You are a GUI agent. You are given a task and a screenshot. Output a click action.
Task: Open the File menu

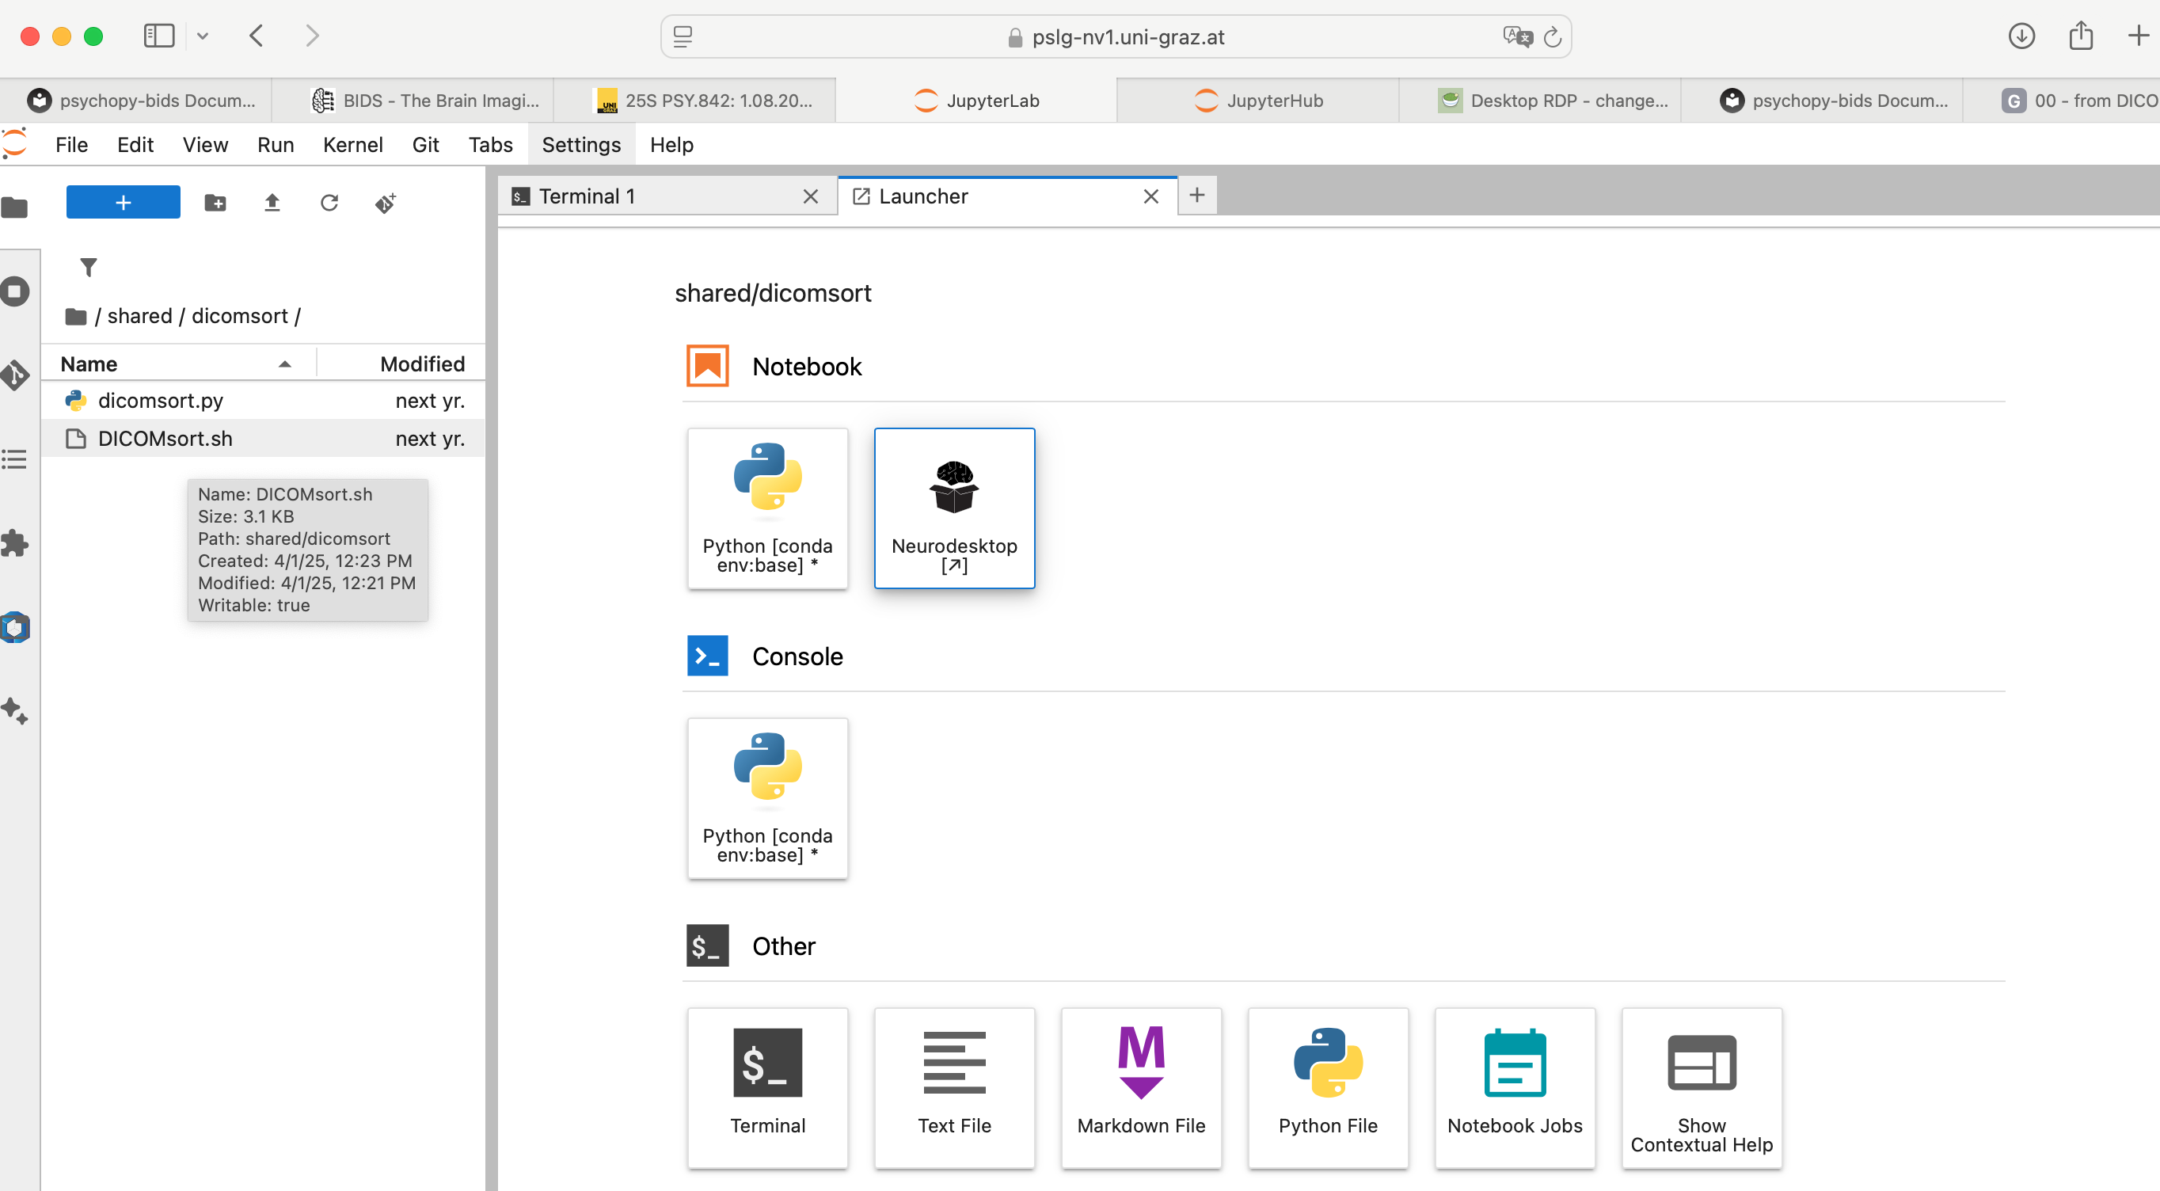pos(71,144)
